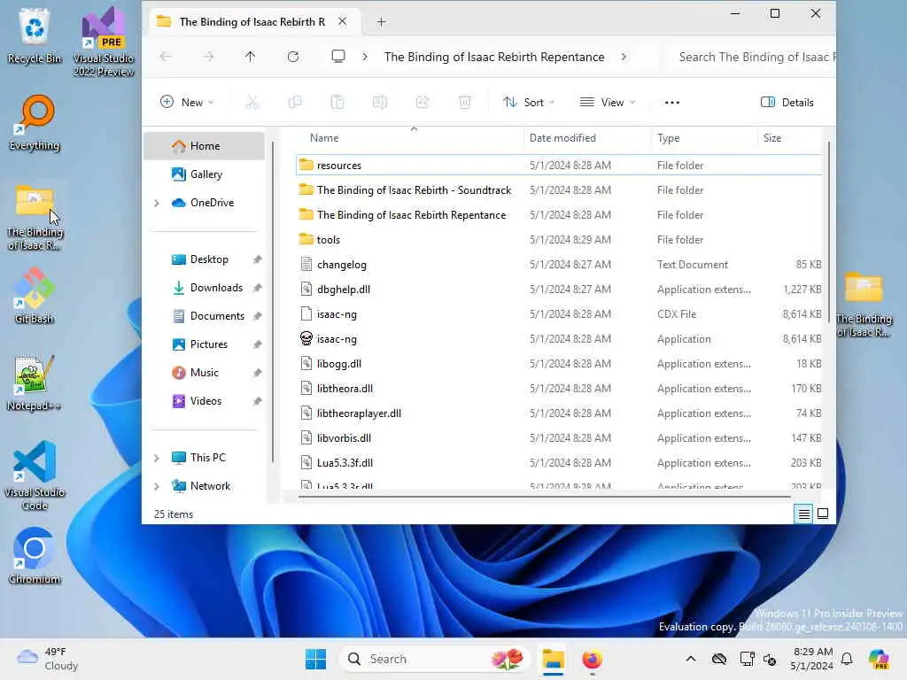Click chevron after This PC icon in address bar
907x680 pixels.
click(x=364, y=57)
